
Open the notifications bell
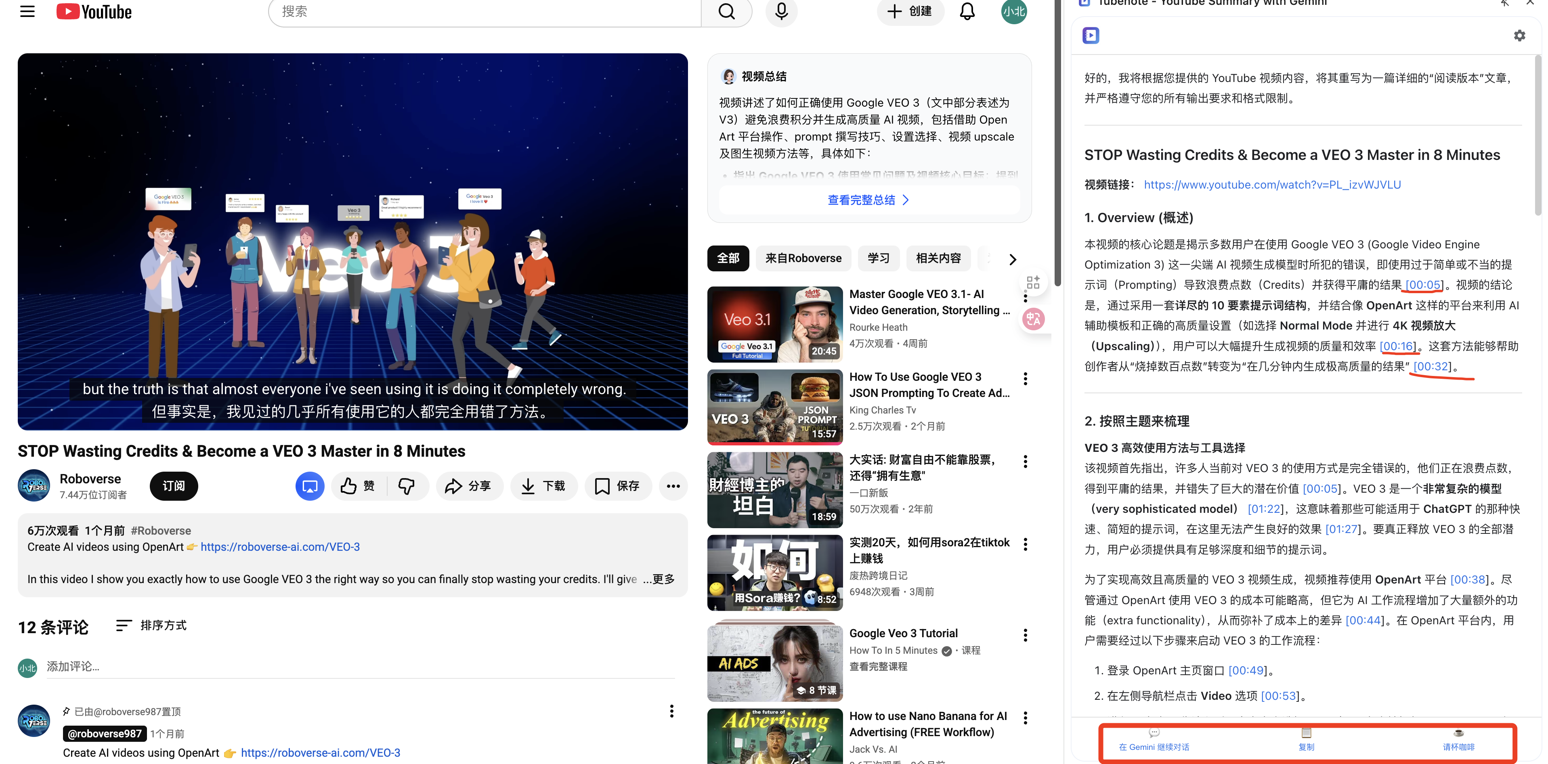pyautogui.click(x=967, y=11)
